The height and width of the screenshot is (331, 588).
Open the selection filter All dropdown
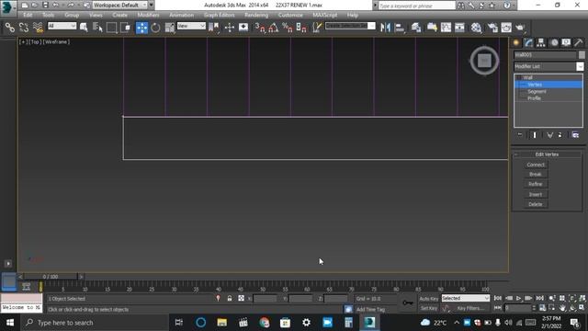(x=62, y=26)
